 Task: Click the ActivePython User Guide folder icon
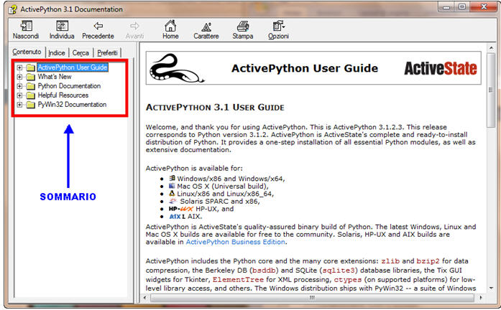[31, 67]
